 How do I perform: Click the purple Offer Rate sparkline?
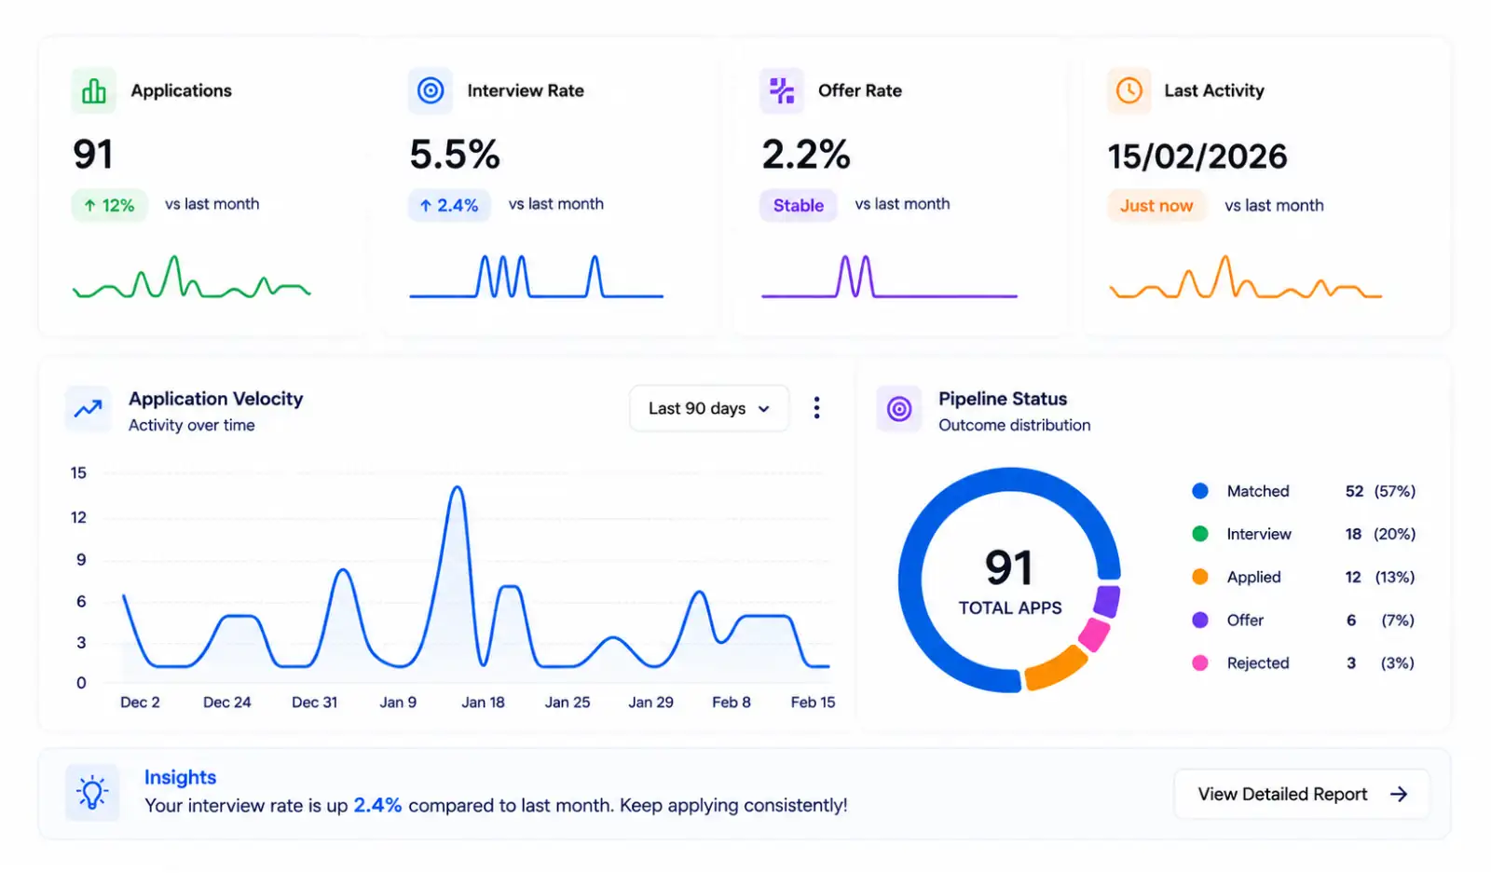tap(889, 277)
